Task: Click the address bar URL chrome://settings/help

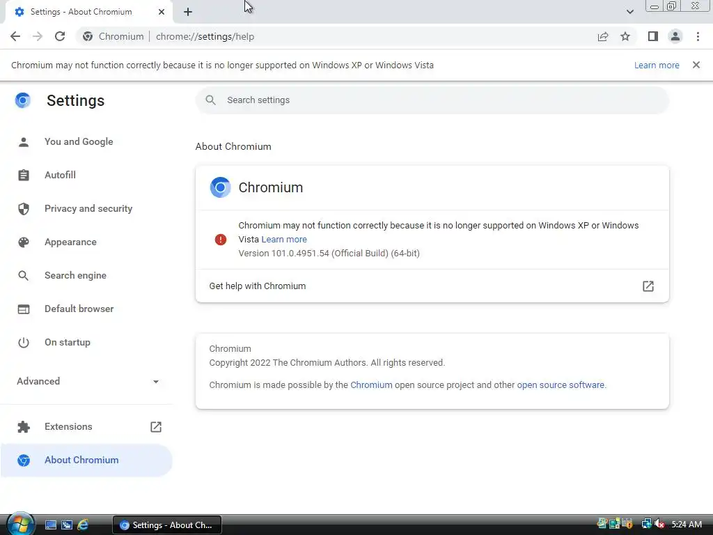Action: coord(205,36)
